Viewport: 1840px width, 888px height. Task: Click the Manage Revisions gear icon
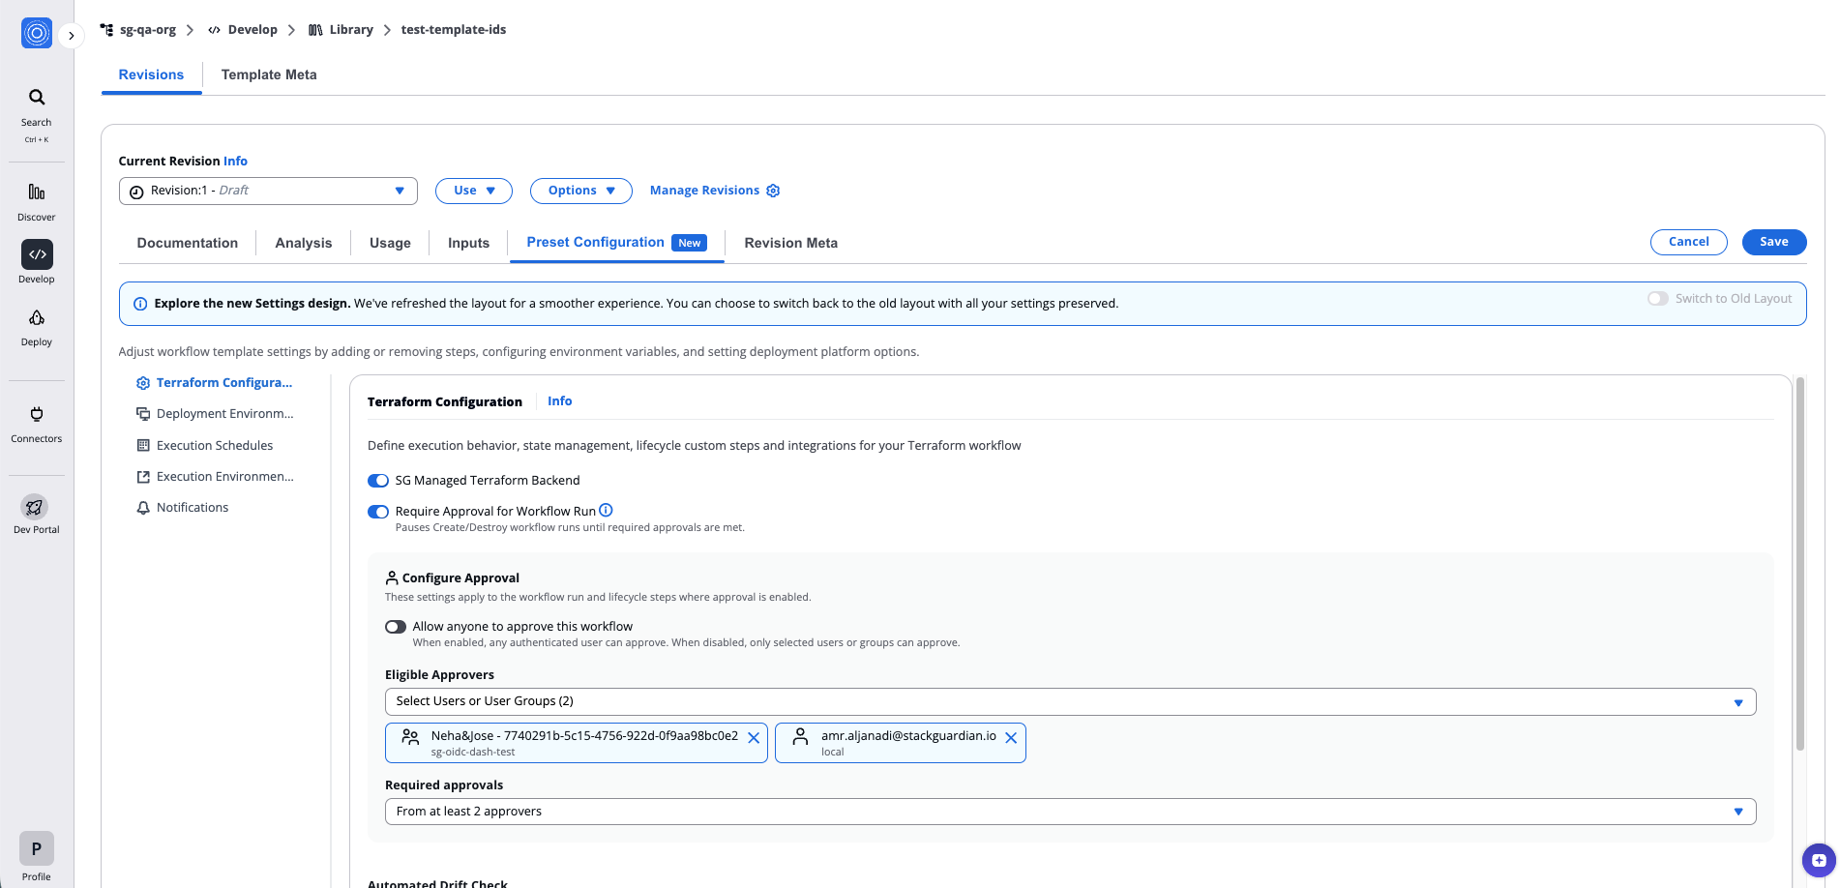coord(773,190)
